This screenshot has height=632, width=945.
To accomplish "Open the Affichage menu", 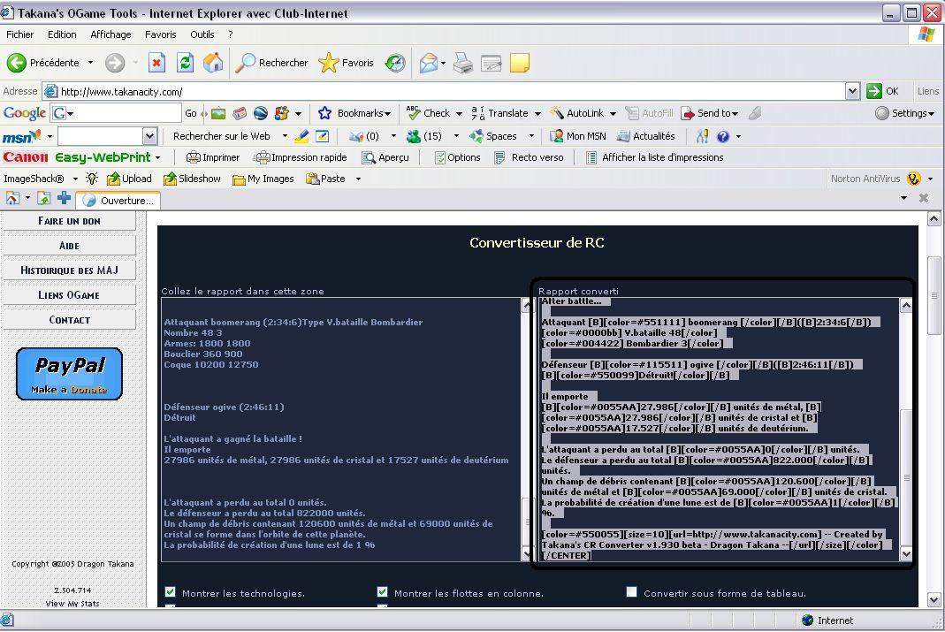I will [111, 34].
